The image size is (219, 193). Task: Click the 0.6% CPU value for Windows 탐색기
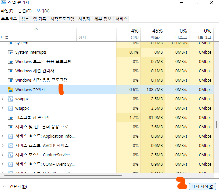pyautogui.click(x=134, y=90)
